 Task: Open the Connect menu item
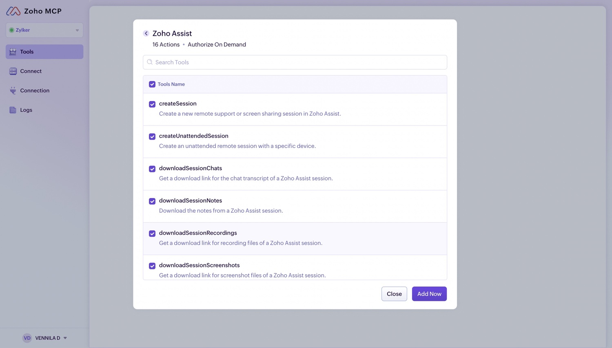(x=31, y=71)
